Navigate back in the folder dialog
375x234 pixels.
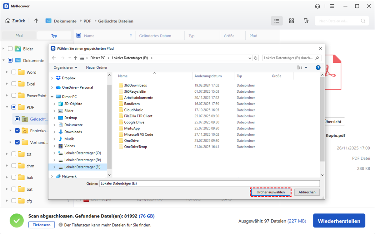coord(54,58)
